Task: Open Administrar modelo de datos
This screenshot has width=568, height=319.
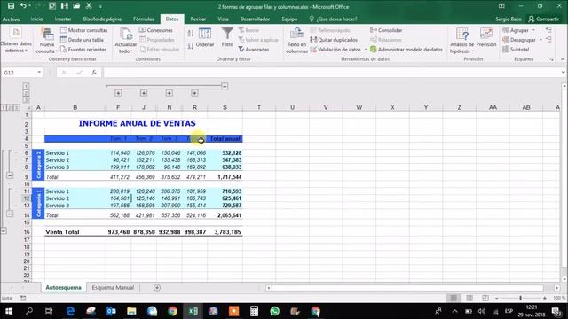Action: (406, 50)
